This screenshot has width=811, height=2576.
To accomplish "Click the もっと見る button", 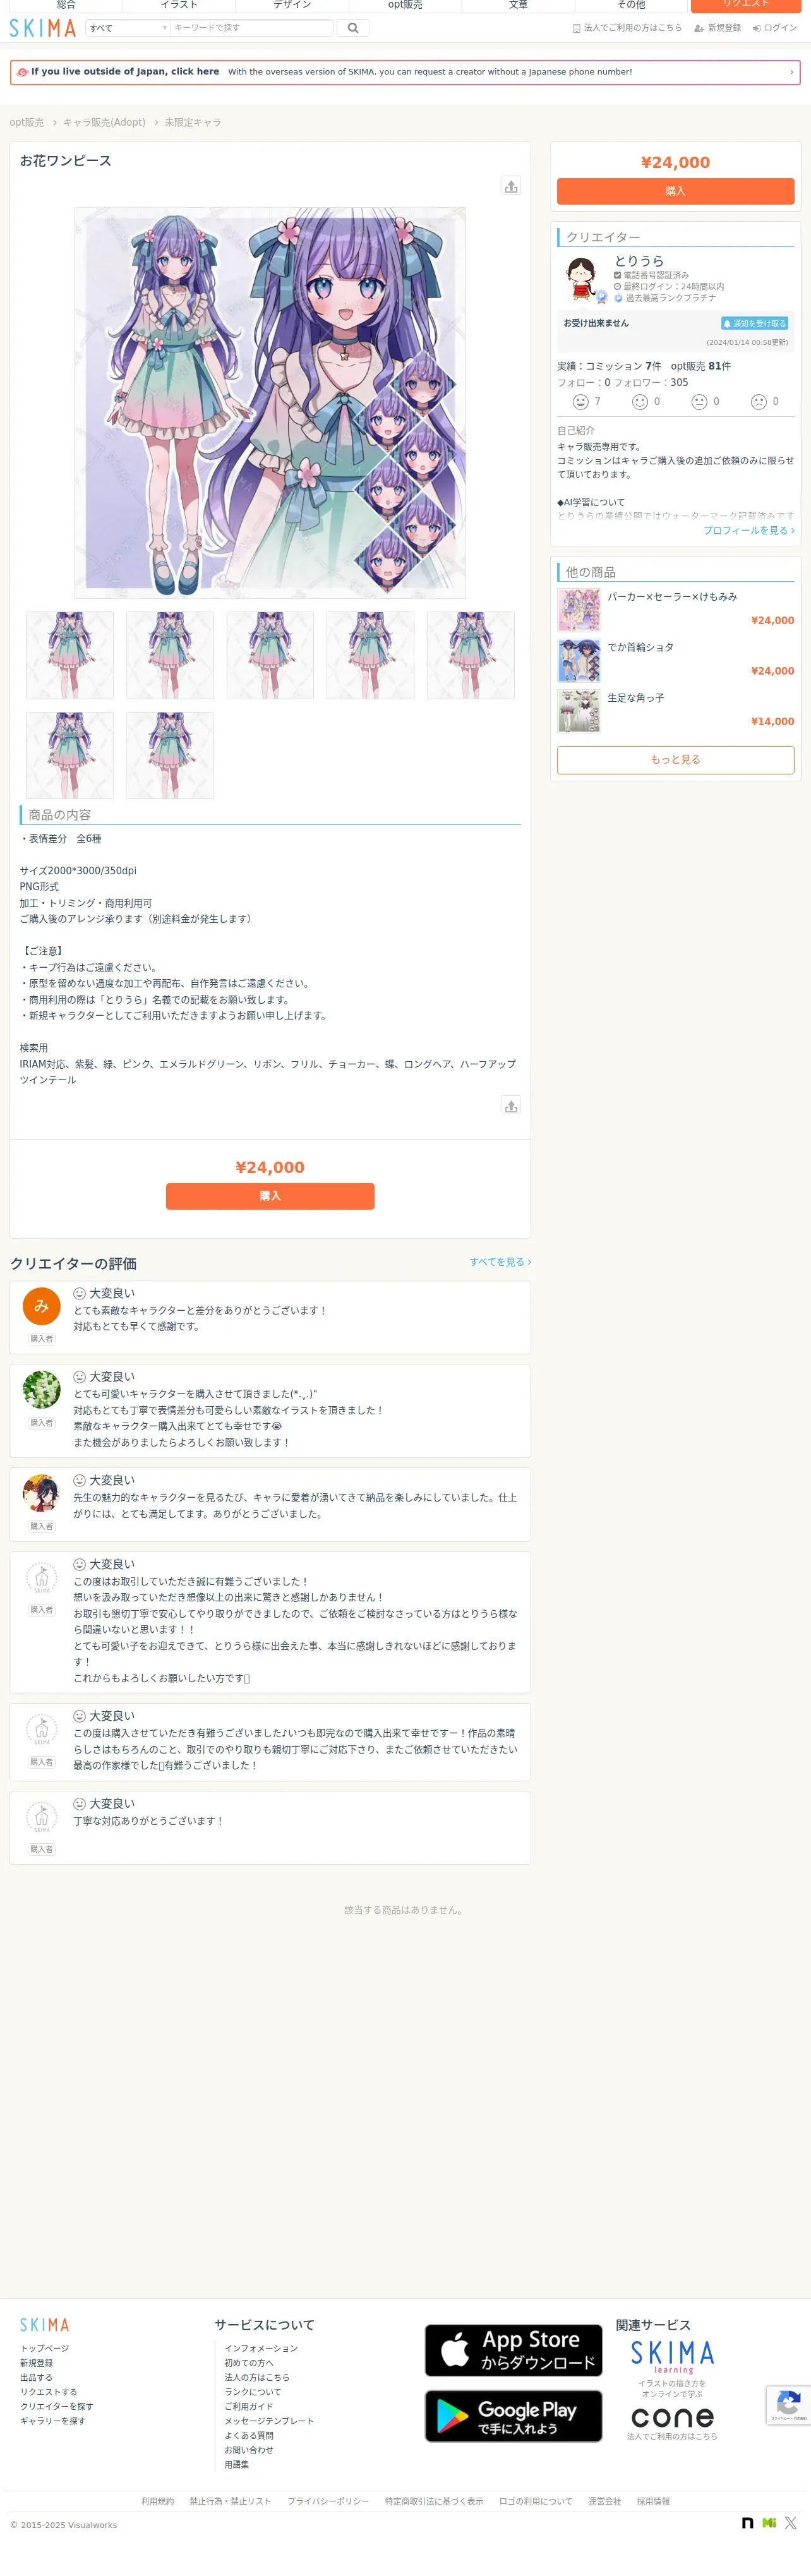I will coord(675,760).
